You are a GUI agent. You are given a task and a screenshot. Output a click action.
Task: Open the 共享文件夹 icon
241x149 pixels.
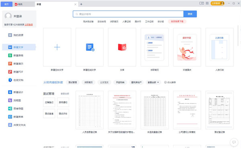tap(10, 125)
